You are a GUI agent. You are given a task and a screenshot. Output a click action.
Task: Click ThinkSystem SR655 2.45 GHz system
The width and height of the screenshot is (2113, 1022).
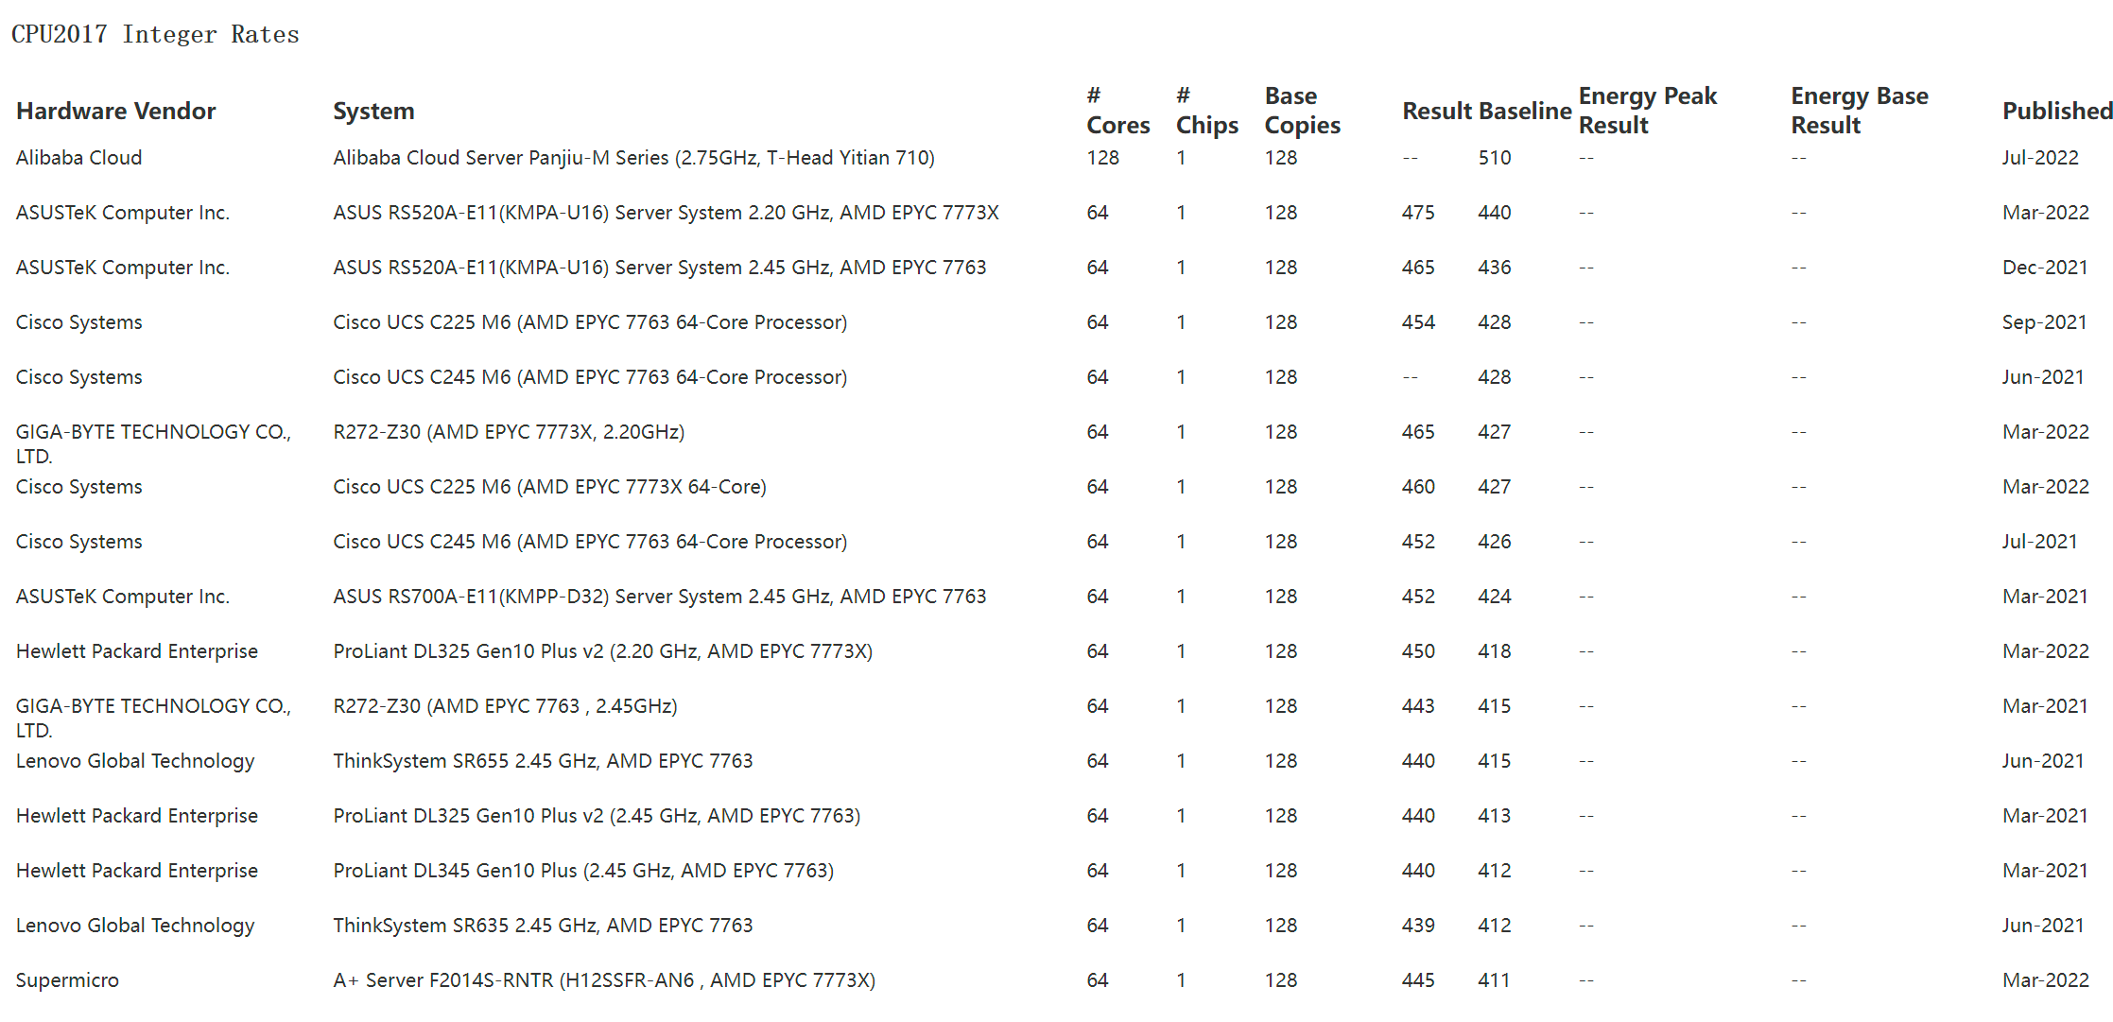[x=543, y=761]
